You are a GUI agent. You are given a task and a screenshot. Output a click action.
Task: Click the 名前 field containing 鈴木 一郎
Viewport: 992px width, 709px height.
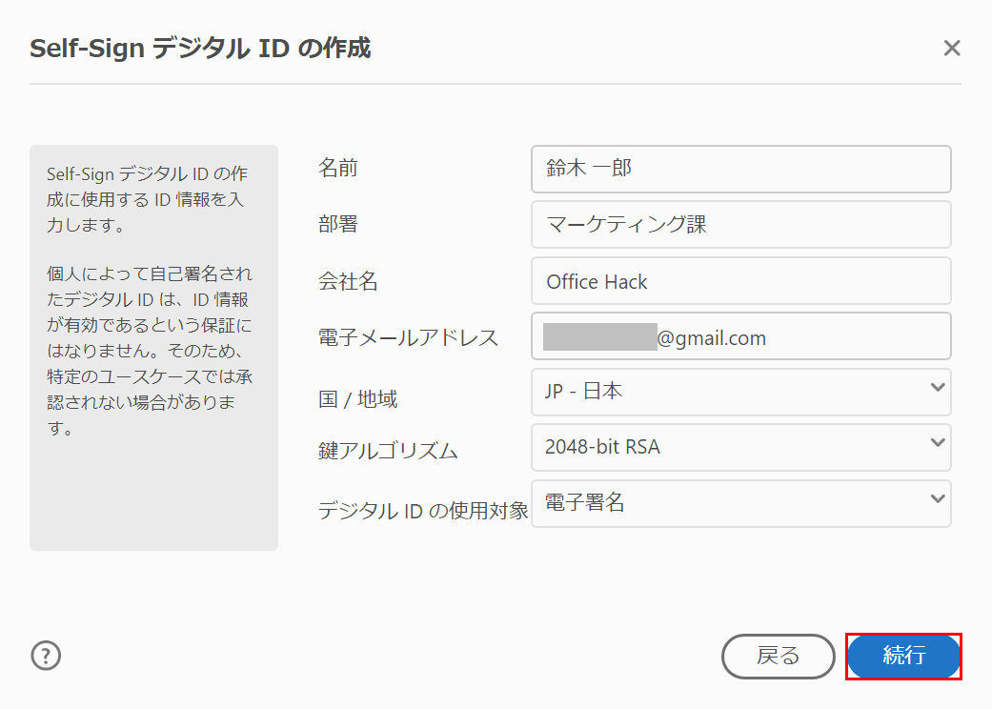point(740,169)
